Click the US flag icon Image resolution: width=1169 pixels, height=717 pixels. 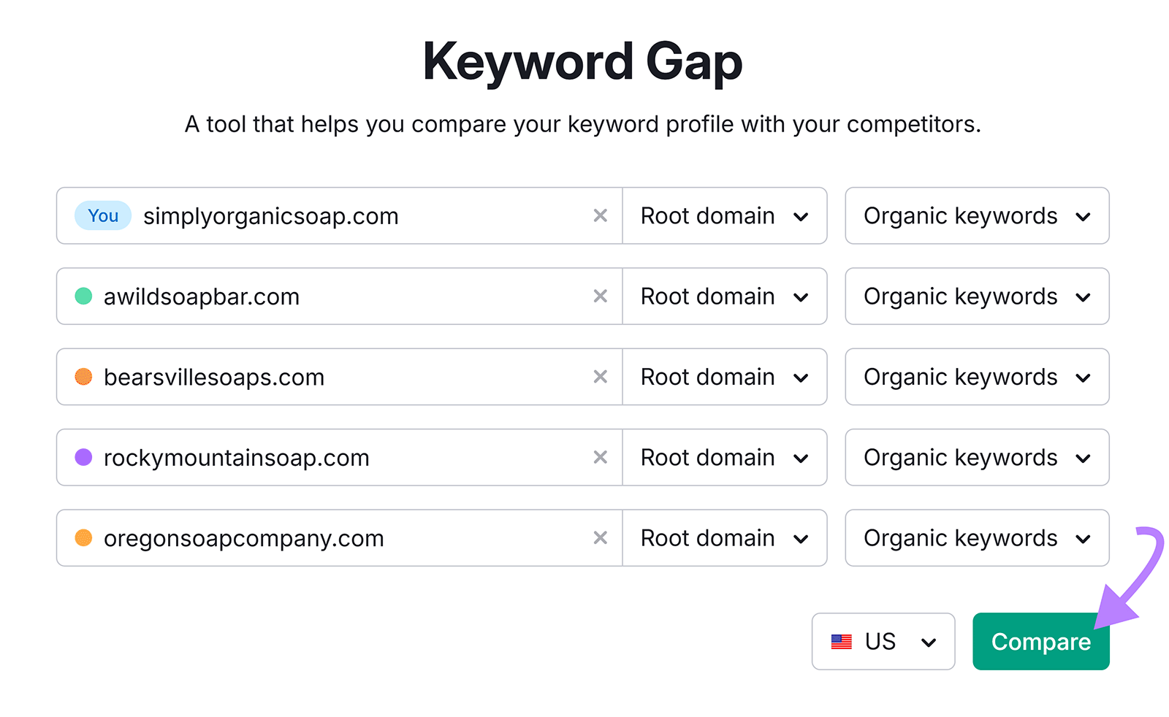(x=842, y=641)
